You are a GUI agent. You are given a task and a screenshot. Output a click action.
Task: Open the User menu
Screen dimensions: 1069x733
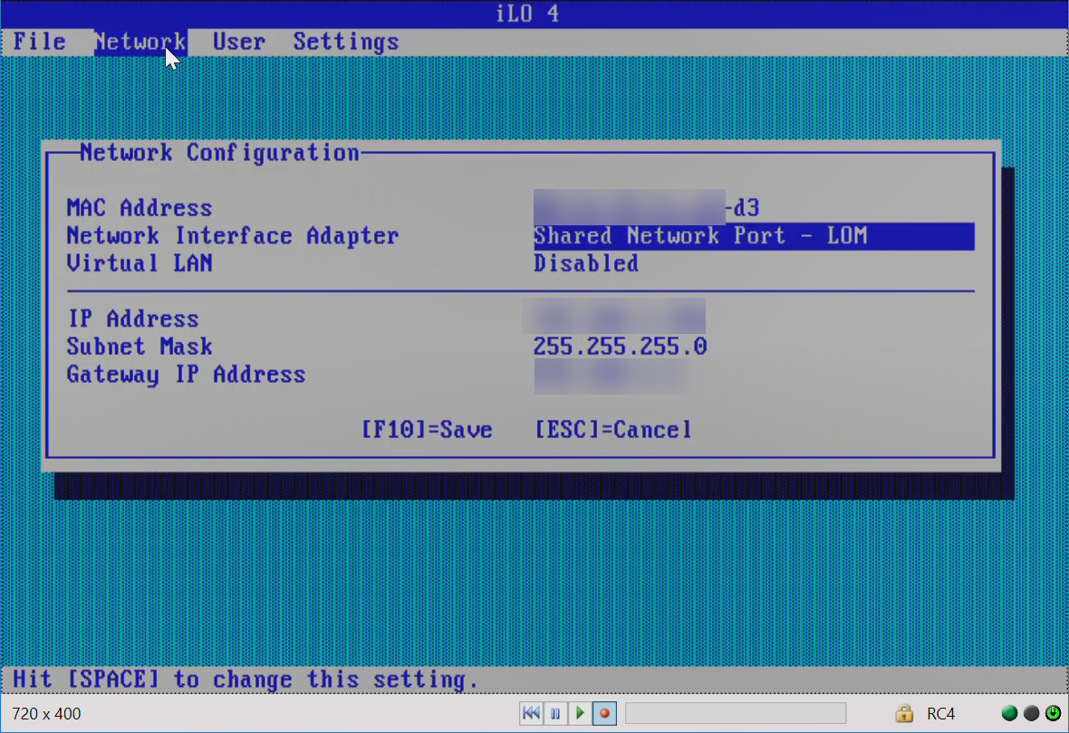click(238, 43)
